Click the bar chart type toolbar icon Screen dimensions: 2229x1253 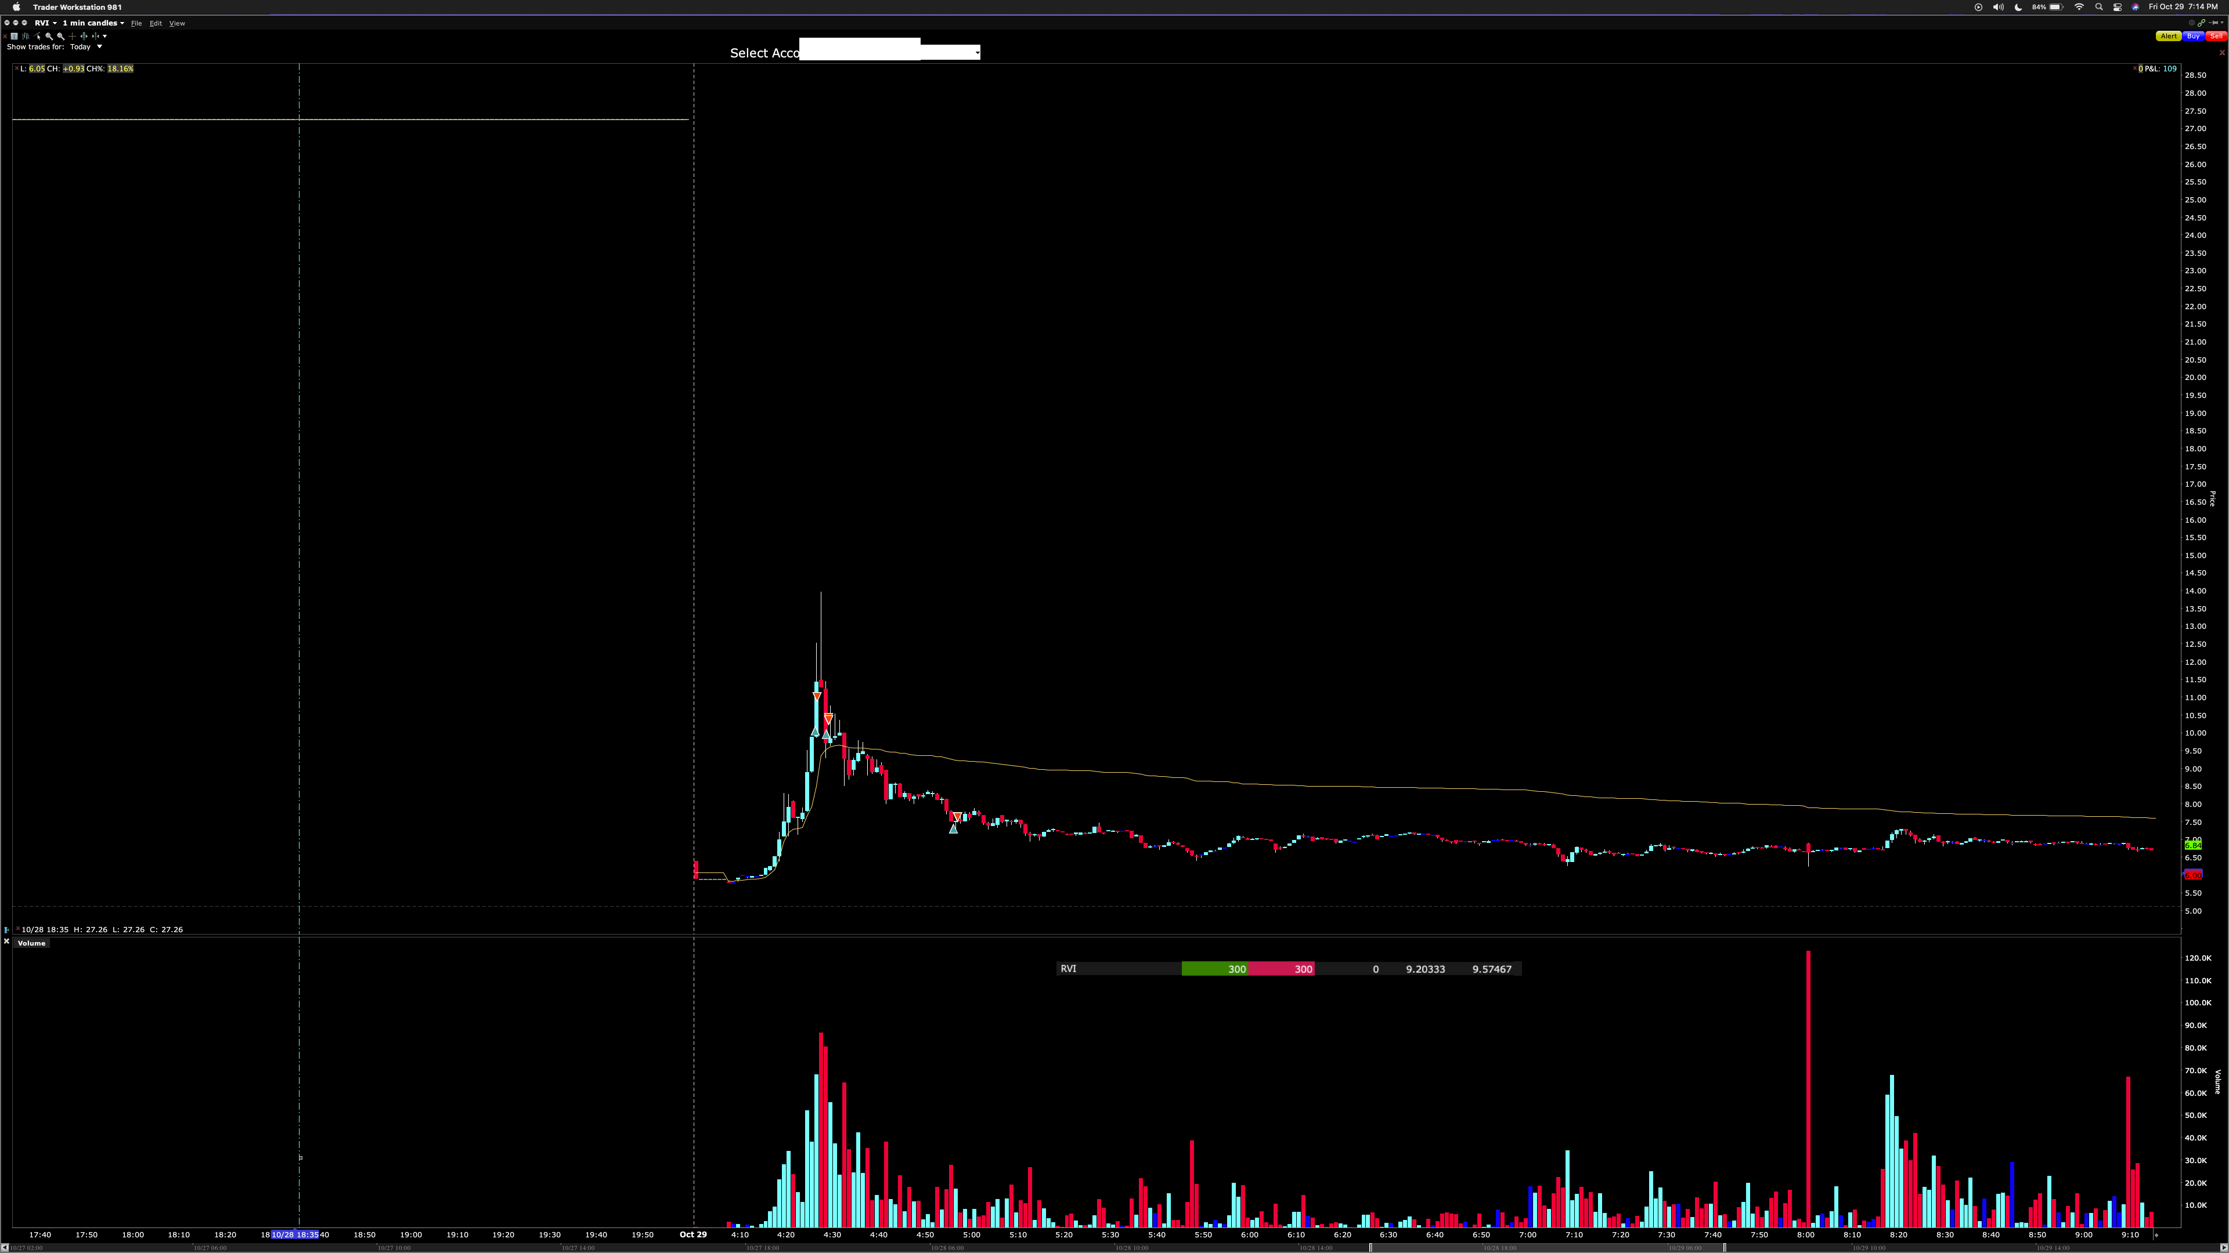click(26, 37)
